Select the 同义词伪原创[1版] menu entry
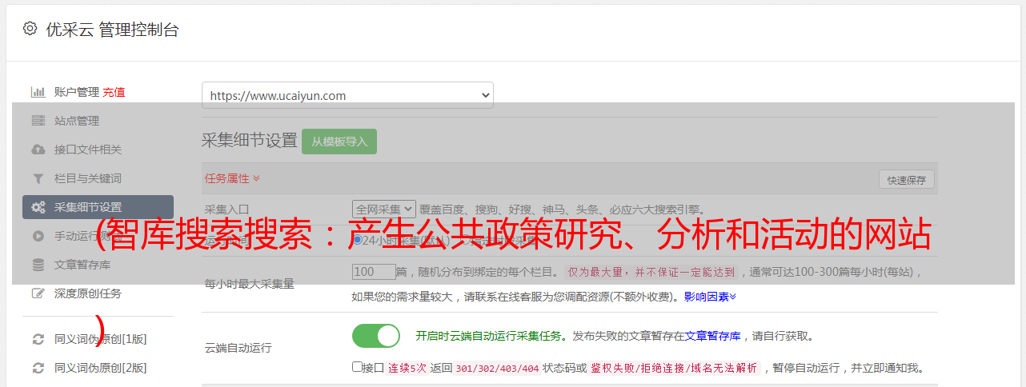The width and height of the screenshot is (1026, 387). (101, 339)
